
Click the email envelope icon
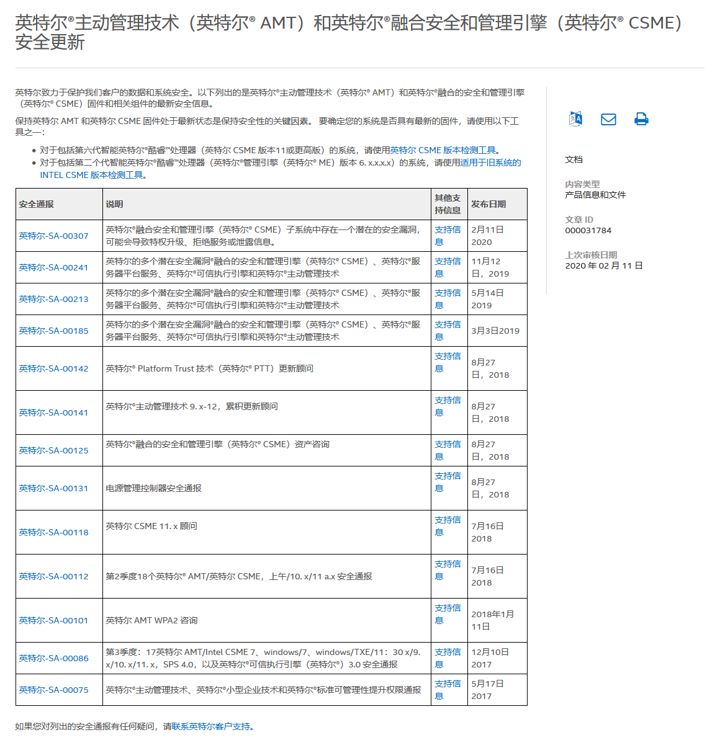click(608, 119)
